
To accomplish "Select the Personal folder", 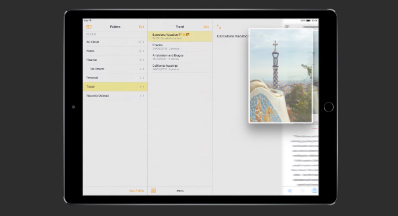I will [x=114, y=78].
